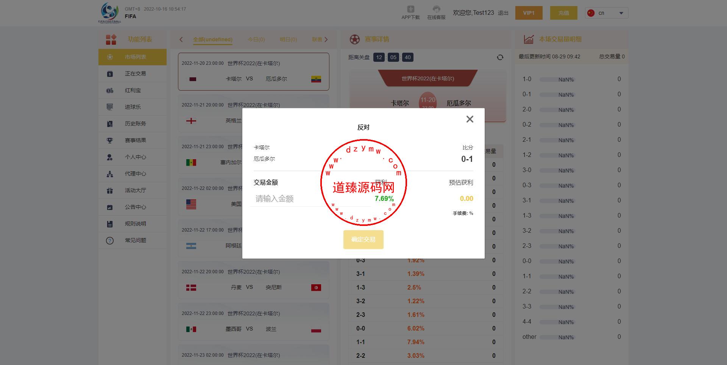727x365 pixels.
Task: Select score 3-2 row at 1.22%
Action: [426, 301]
